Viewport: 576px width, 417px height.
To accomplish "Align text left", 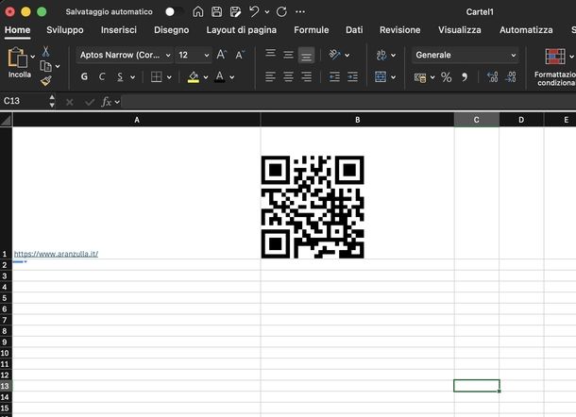I will pyautogui.click(x=270, y=76).
